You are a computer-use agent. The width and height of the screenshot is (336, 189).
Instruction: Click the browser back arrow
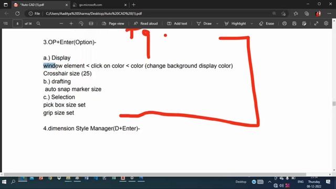pyautogui.click(x=6, y=14)
